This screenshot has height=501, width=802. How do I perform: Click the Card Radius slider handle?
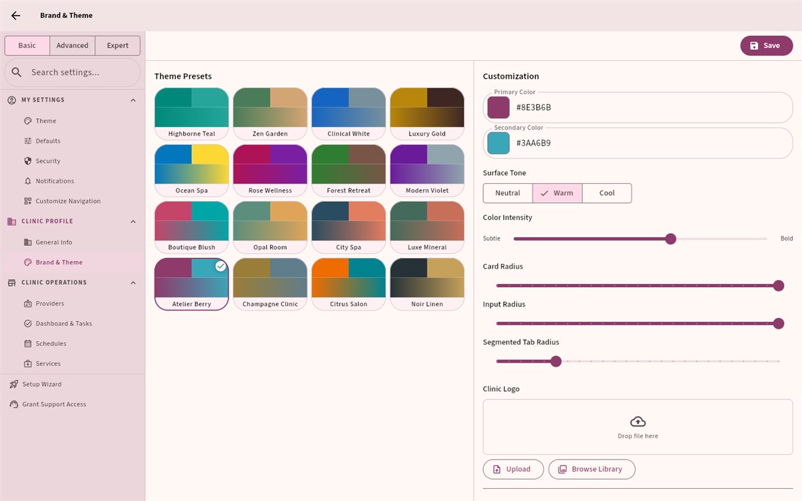tap(778, 285)
